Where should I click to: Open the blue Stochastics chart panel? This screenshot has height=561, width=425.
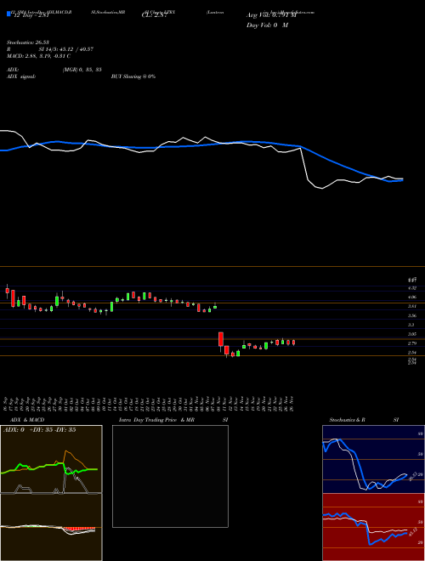(x=373, y=459)
